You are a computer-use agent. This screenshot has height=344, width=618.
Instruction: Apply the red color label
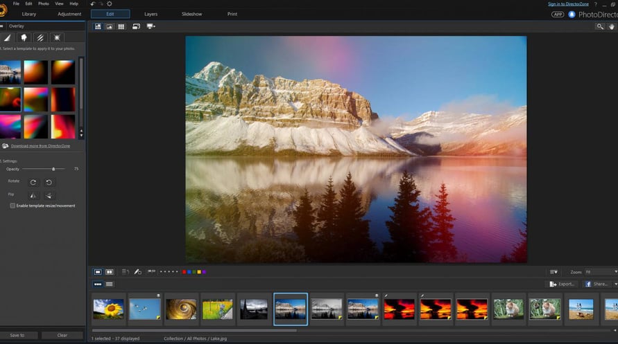[x=184, y=271]
